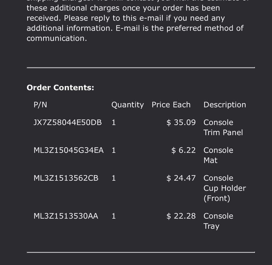The height and width of the screenshot is (265, 272).
Task: Click the Price Each column header
Action: (x=171, y=105)
